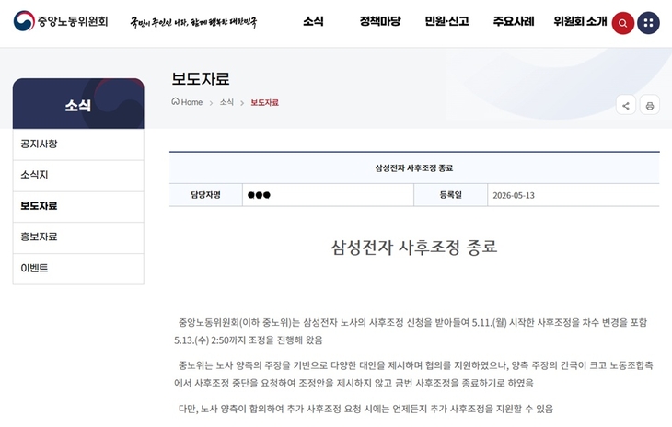Click the Home breadcrumb icon

[x=175, y=101]
